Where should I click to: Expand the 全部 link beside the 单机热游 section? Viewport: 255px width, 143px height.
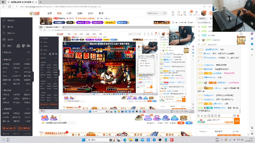(x=28, y=90)
